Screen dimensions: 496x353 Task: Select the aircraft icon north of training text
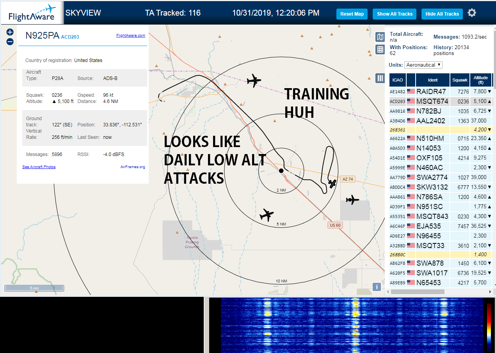[x=254, y=81]
